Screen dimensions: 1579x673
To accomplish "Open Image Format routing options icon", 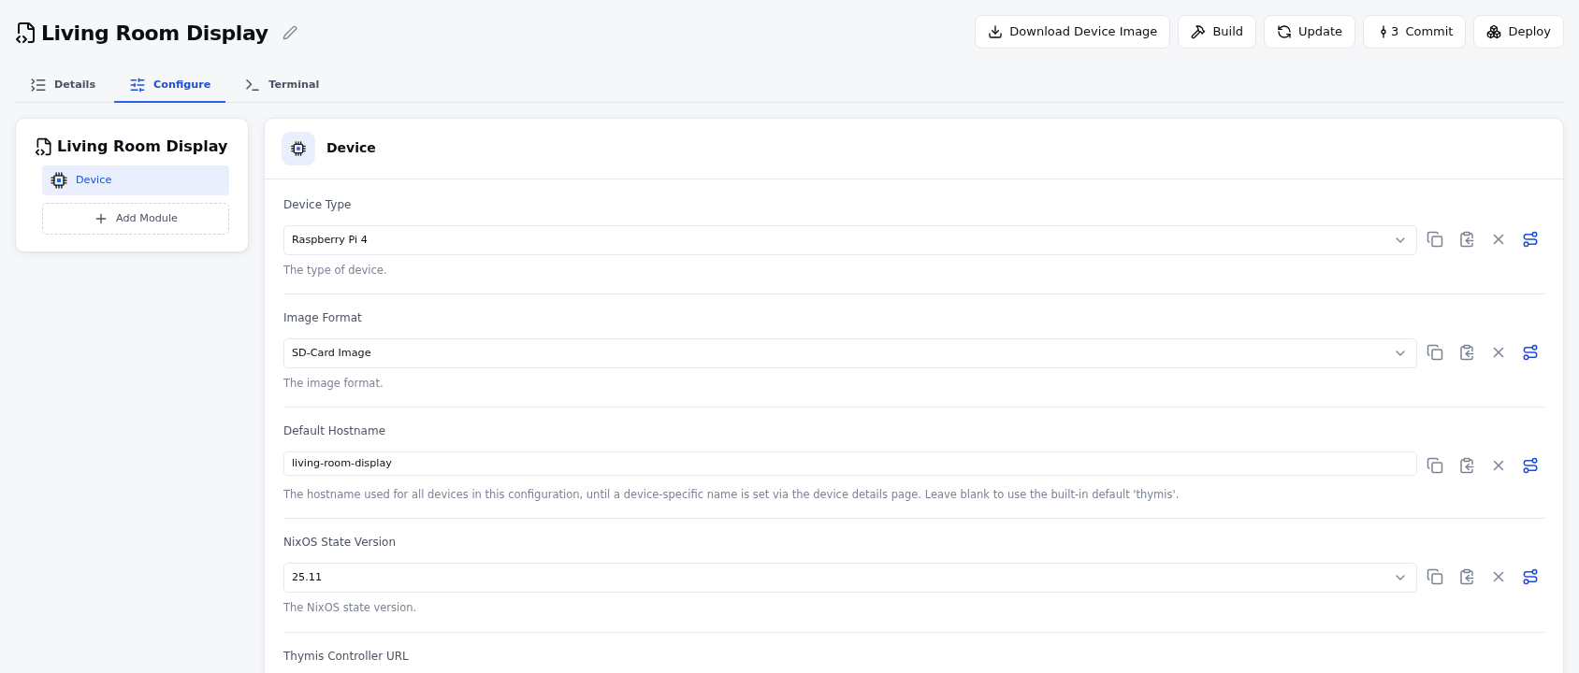I will coord(1530,352).
